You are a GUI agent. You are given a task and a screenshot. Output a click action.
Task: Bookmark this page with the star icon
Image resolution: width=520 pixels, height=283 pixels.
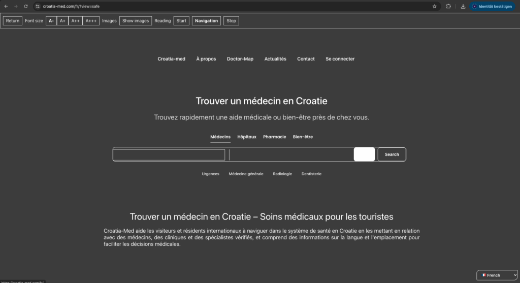pyautogui.click(x=434, y=6)
